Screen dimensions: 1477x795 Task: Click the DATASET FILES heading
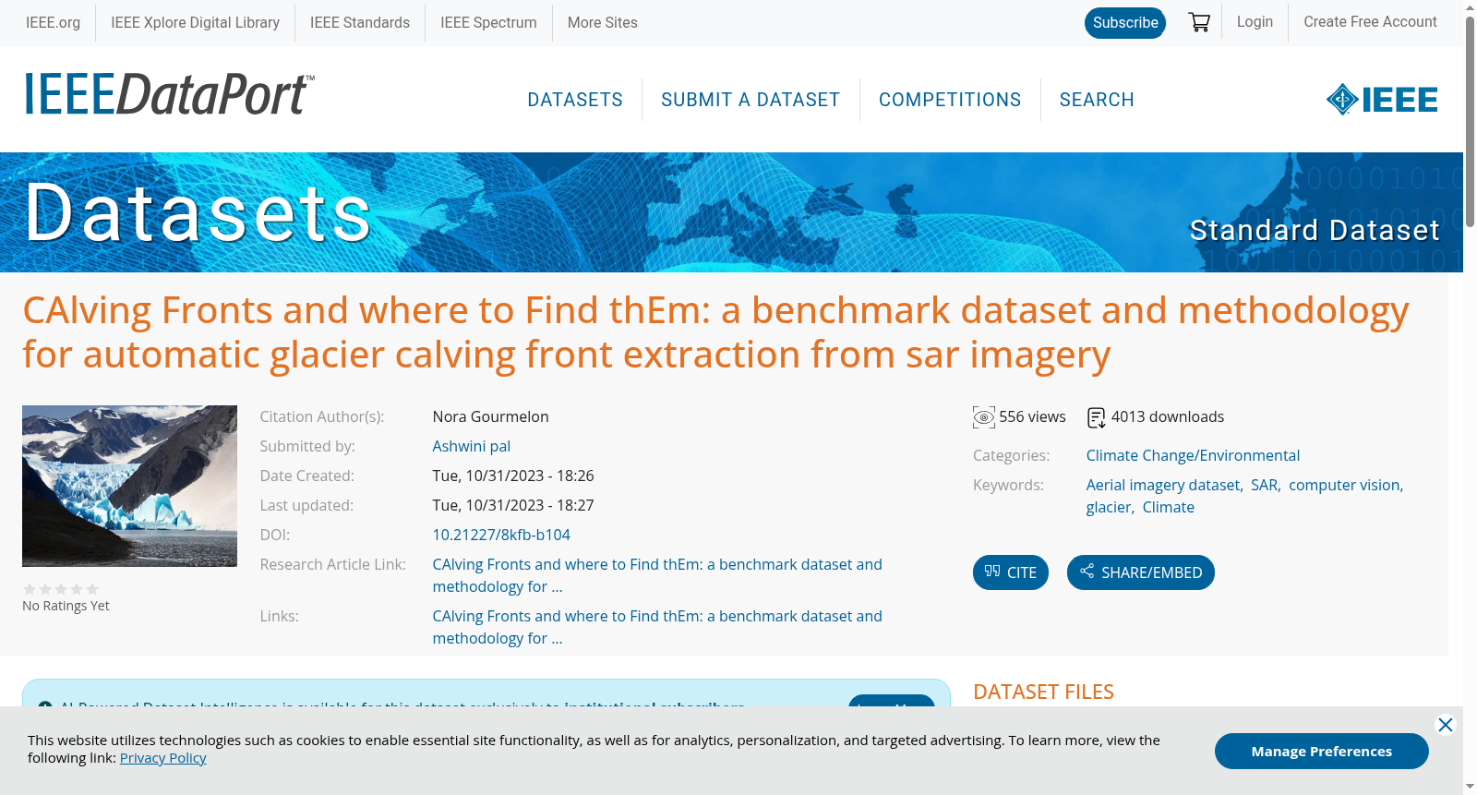1043,692
